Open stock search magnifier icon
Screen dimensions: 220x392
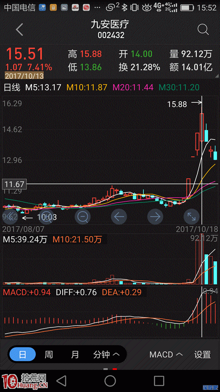(x=203, y=30)
